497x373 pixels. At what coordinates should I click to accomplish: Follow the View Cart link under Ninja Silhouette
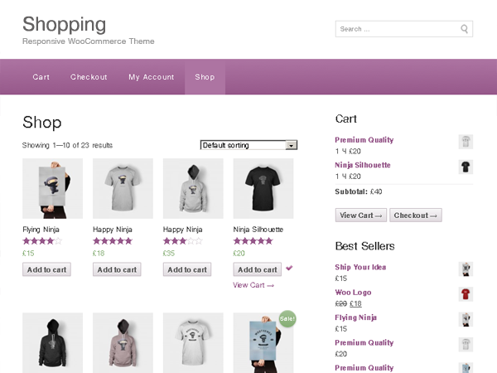[253, 285]
